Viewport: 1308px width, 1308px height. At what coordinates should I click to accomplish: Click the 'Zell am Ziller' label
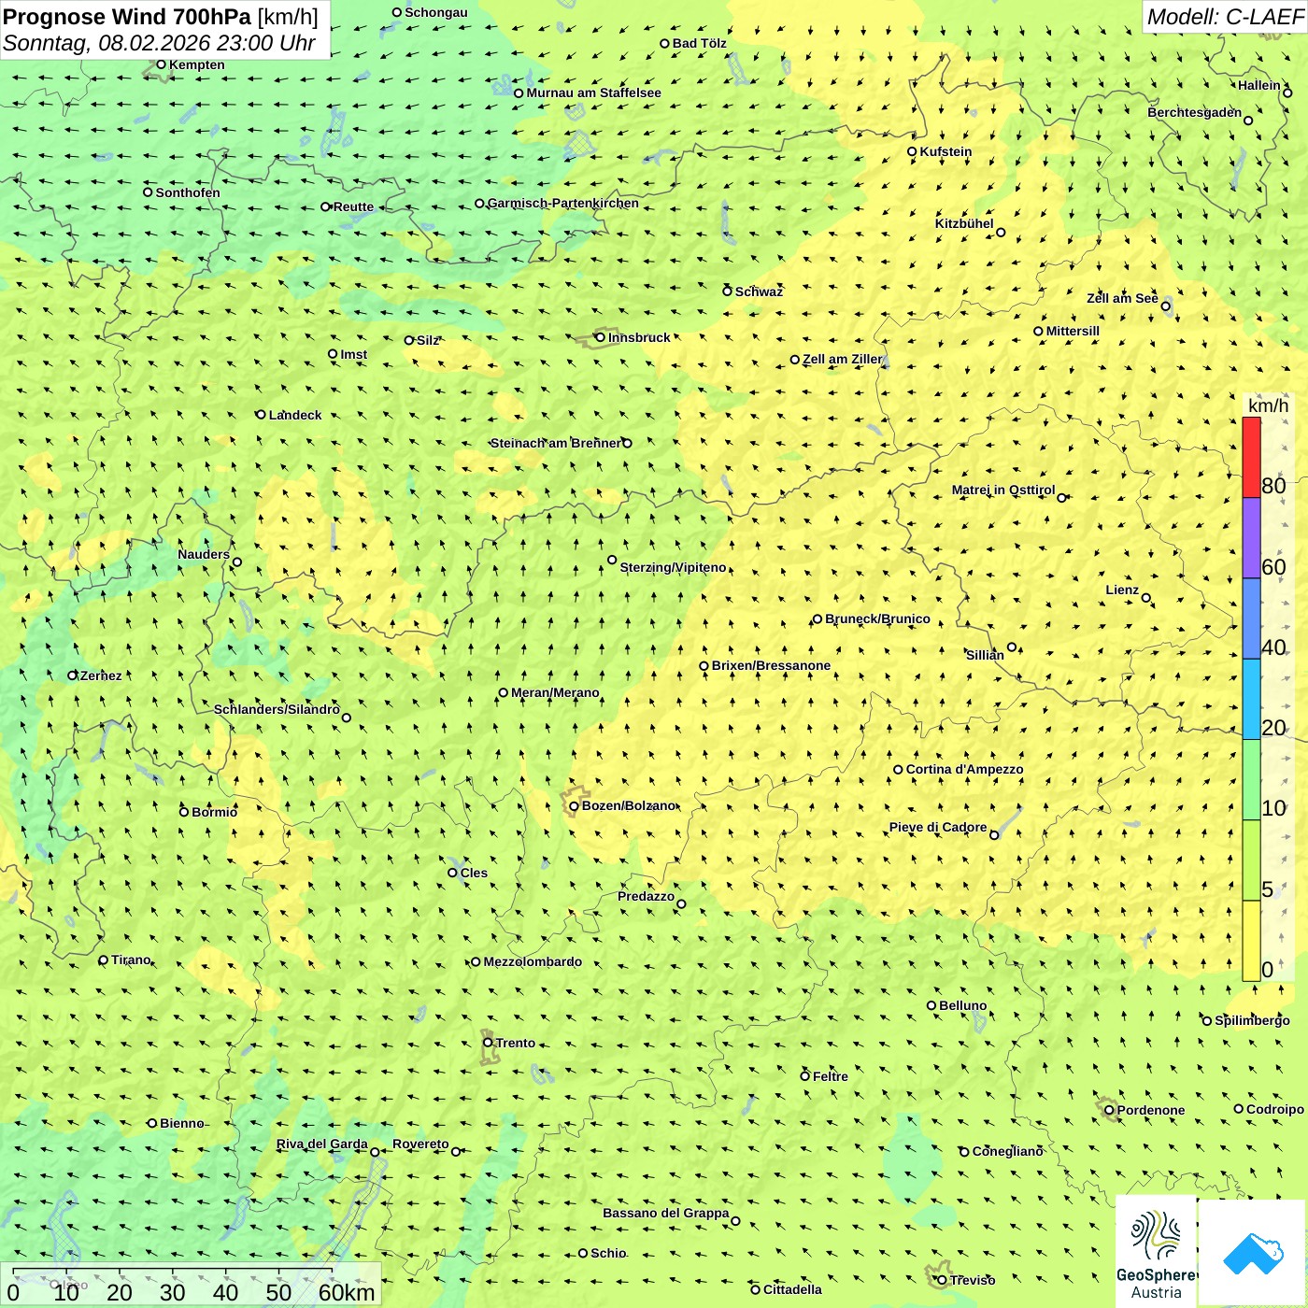pyautogui.click(x=843, y=359)
